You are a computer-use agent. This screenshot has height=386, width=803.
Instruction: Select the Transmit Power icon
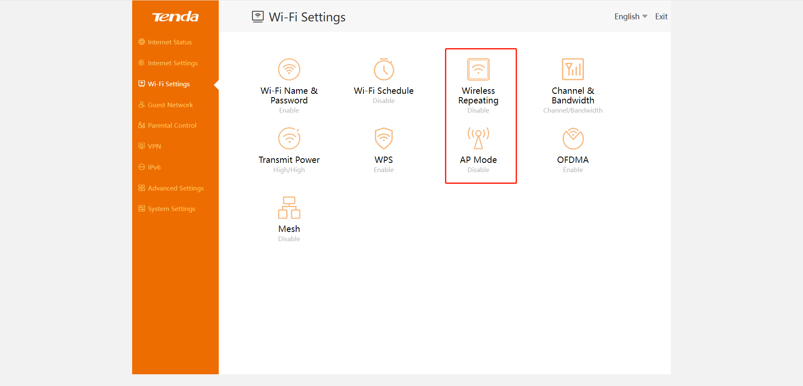[x=289, y=139]
